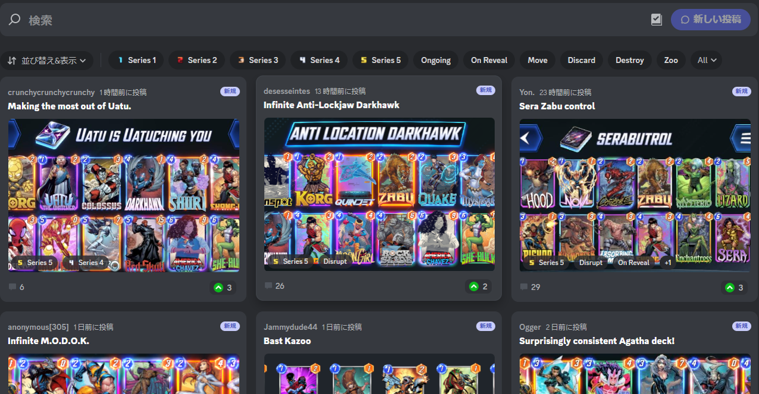The height and width of the screenshot is (394, 759).
Task: Filter by Series 3 tag
Action: click(x=258, y=60)
